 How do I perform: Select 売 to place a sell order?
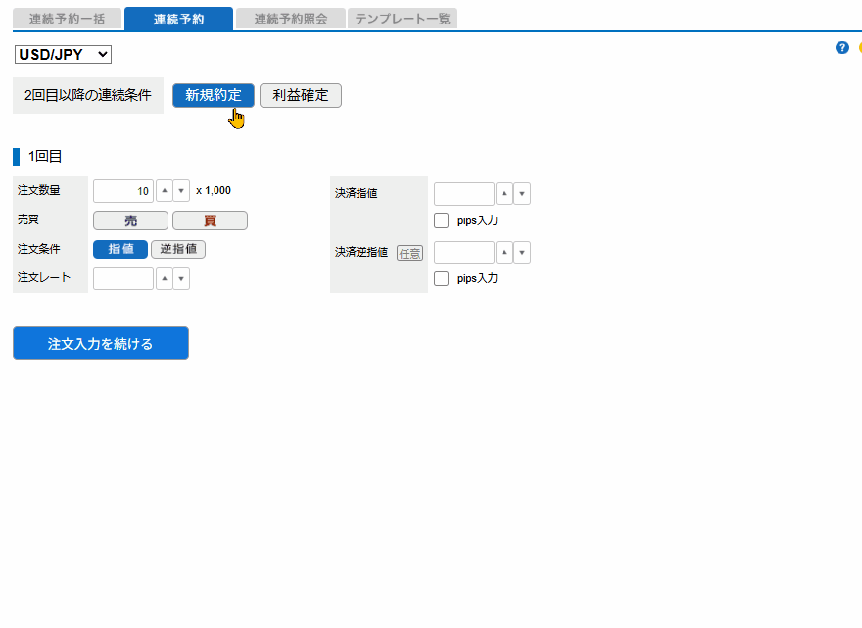point(130,219)
